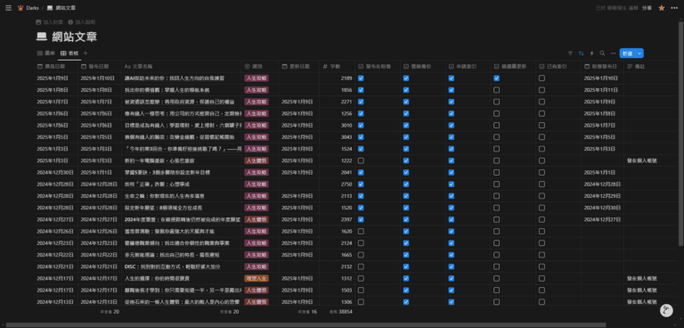This screenshot has width=684, height=328.
Task: Click the checkbox icon in 申請索引 header
Action: pos(452,66)
